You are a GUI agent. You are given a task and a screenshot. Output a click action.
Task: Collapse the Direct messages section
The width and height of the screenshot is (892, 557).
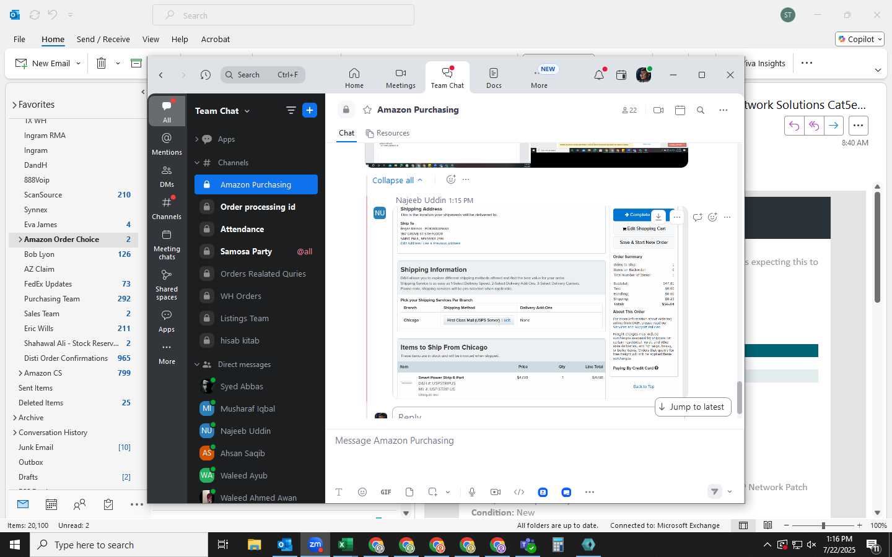pyautogui.click(x=197, y=365)
